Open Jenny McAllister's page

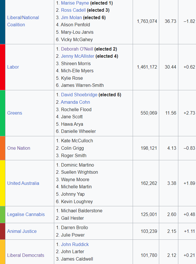[x=78, y=56]
